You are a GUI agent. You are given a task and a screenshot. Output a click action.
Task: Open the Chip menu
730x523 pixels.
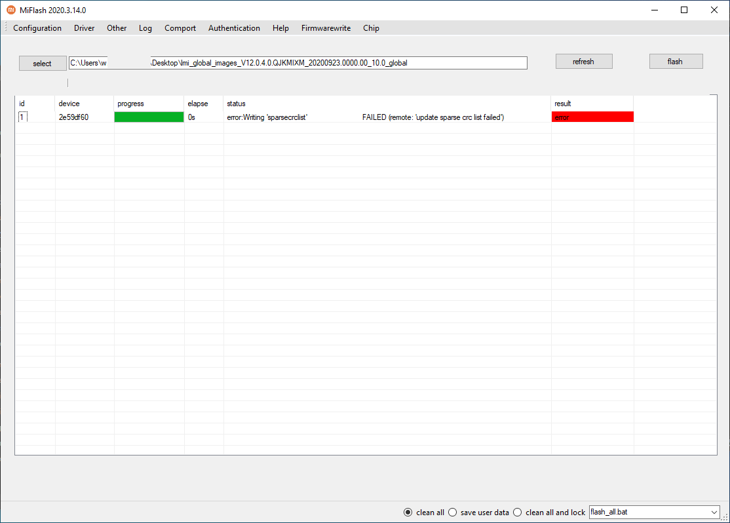(371, 28)
